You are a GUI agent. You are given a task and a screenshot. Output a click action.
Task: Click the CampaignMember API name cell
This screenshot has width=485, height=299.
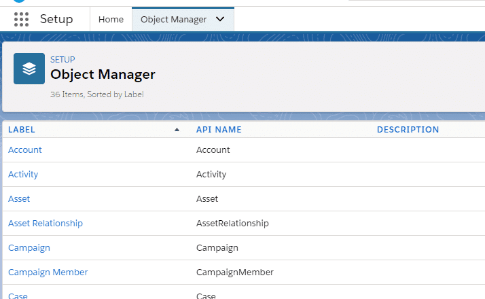pos(235,272)
